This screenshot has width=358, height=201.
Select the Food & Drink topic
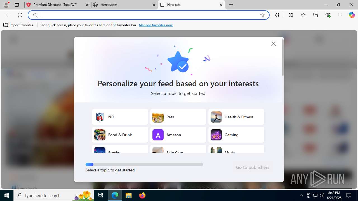point(120,135)
